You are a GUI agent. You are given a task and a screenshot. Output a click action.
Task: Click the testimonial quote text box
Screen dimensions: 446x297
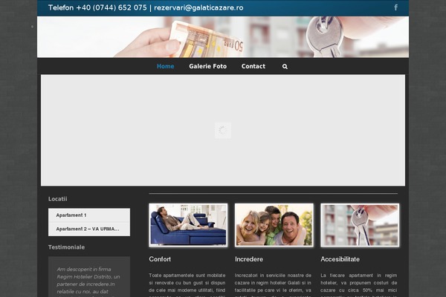click(89, 277)
